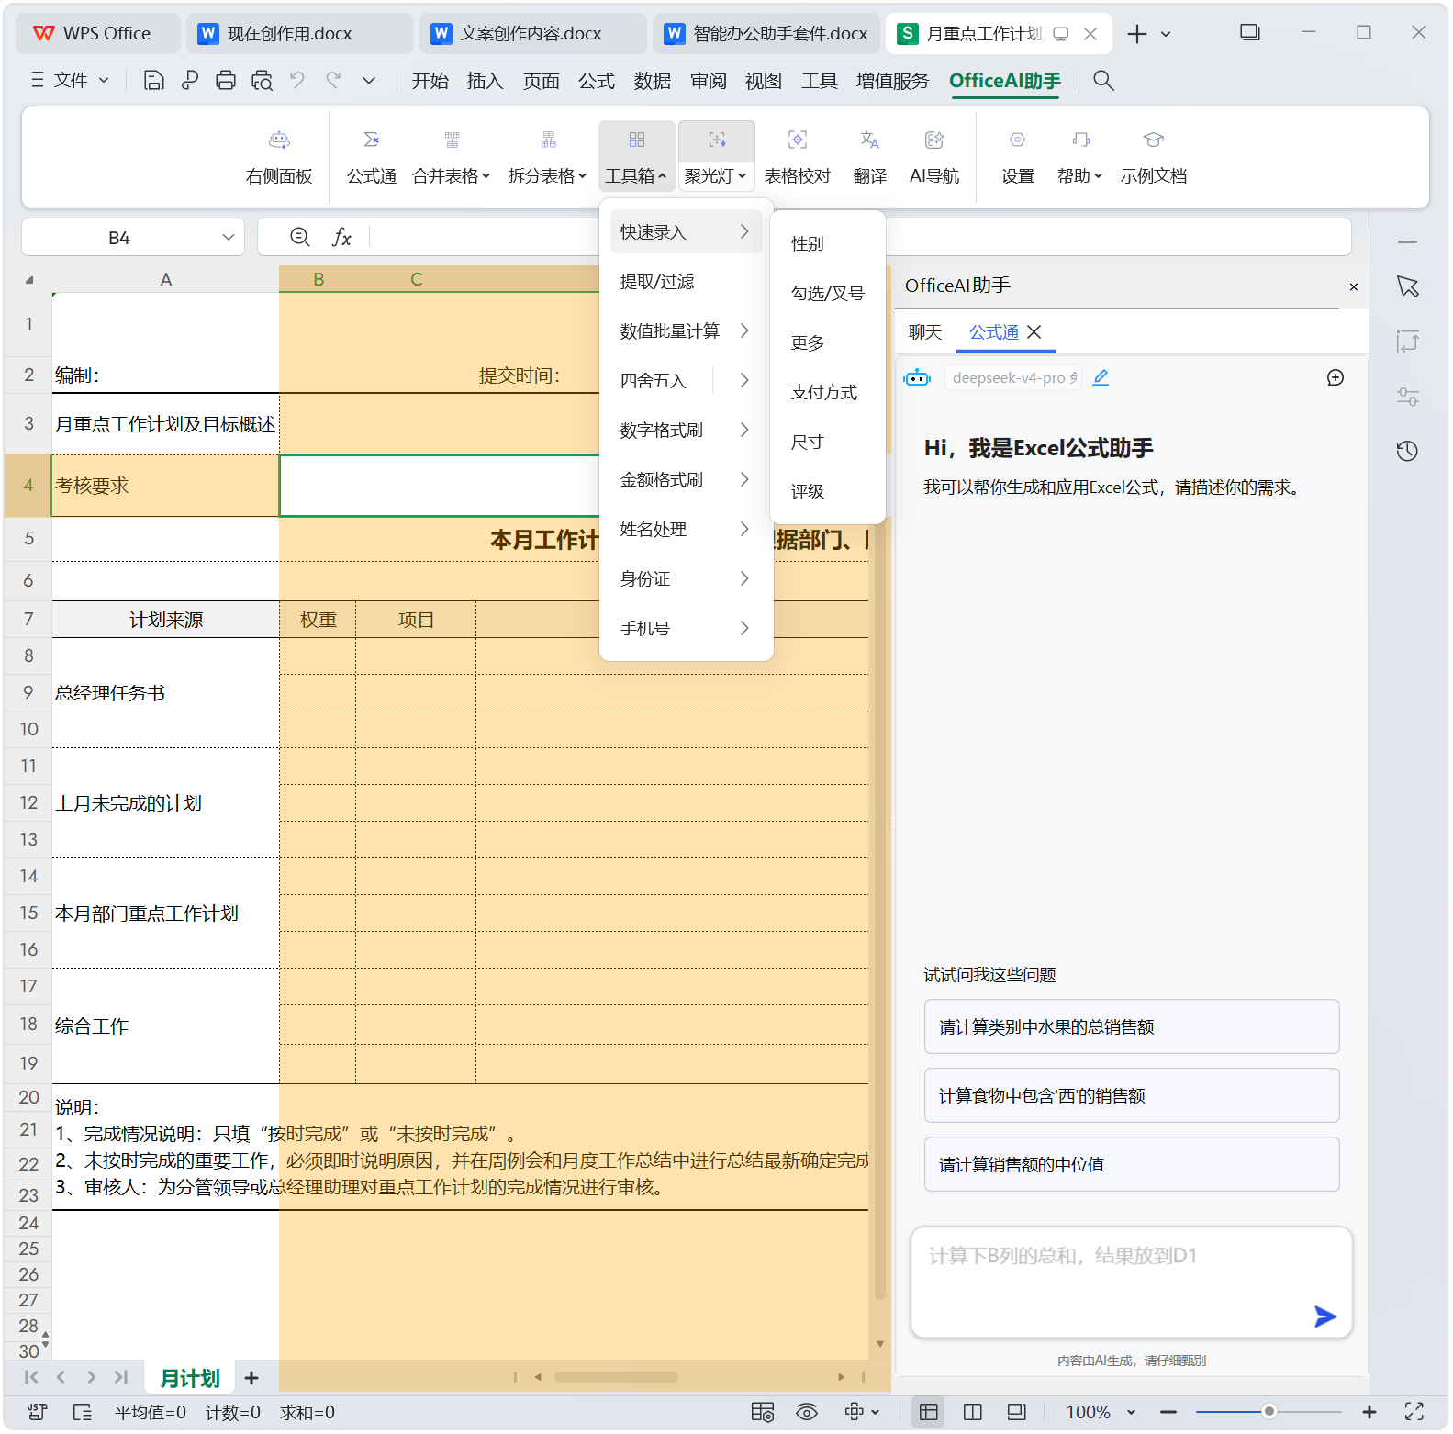This screenshot has height=1434, width=1453.
Task: Open the zoom percentage dropdown
Action: pyautogui.click(x=1132, y=1412)
